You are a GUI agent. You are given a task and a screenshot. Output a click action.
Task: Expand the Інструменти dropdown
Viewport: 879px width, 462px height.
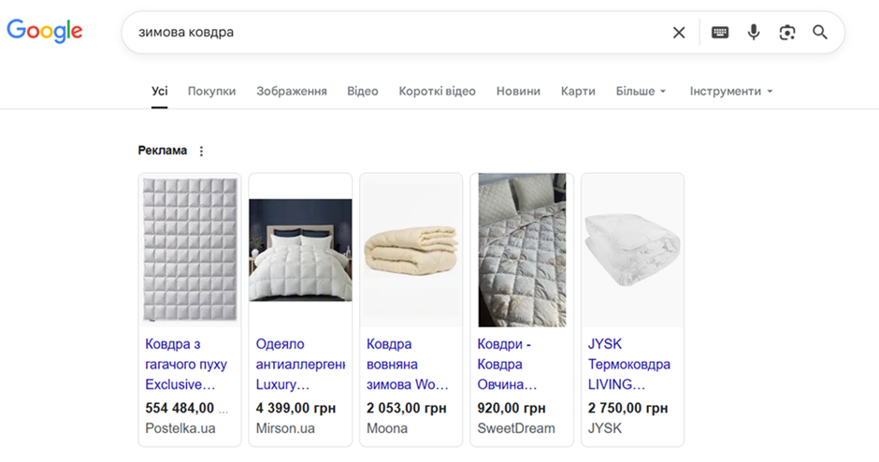tap(731, 92)
